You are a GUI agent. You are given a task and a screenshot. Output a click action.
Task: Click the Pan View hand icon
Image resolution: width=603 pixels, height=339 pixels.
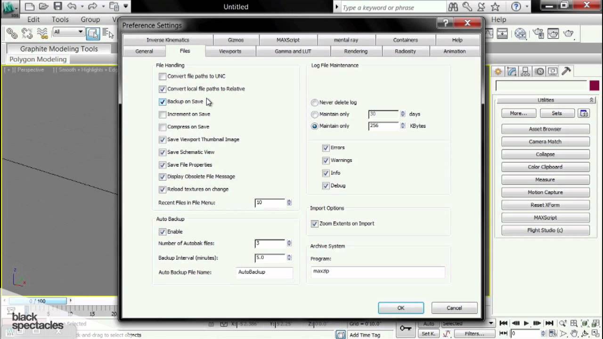pyautogui.click(x=574, y=333)
